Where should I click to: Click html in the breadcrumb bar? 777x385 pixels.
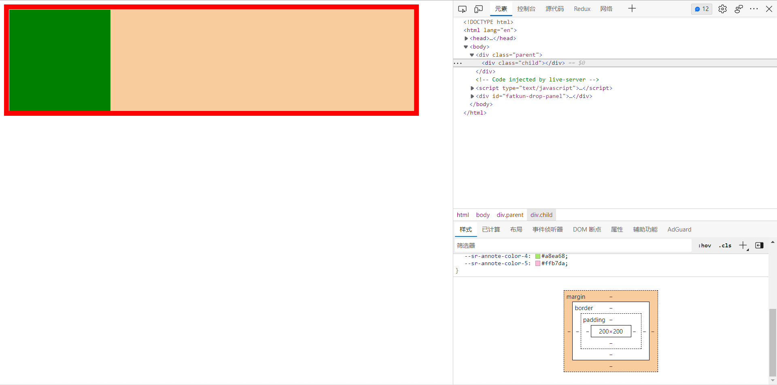point(463,215)
